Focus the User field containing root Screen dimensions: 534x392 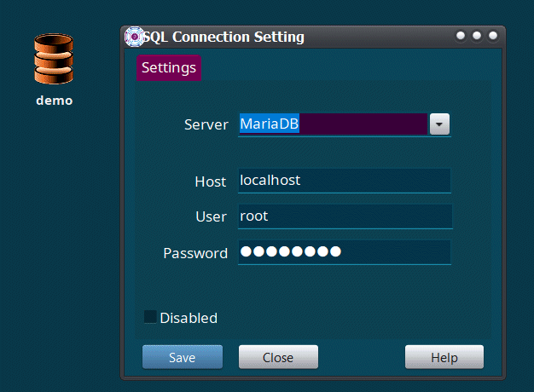344,216
